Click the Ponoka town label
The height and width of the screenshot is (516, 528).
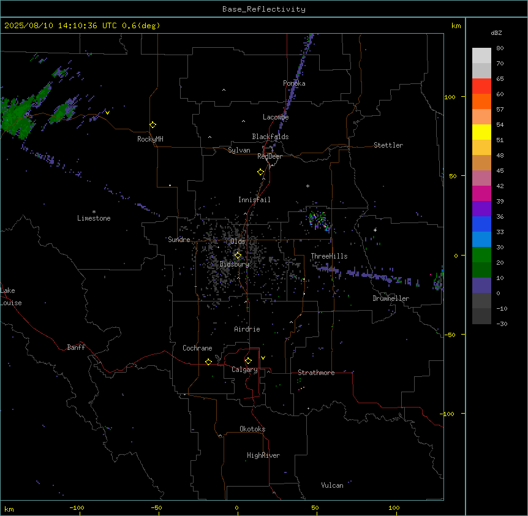point(294,83)
